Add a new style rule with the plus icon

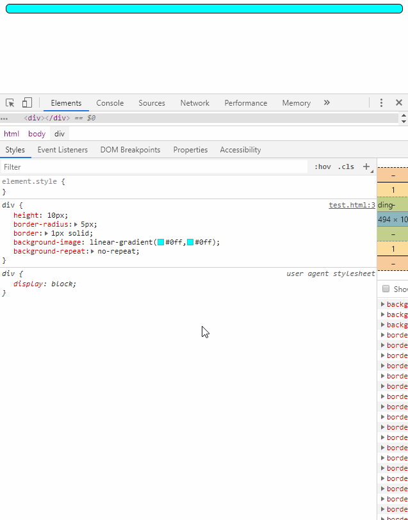tap(366, 167)
